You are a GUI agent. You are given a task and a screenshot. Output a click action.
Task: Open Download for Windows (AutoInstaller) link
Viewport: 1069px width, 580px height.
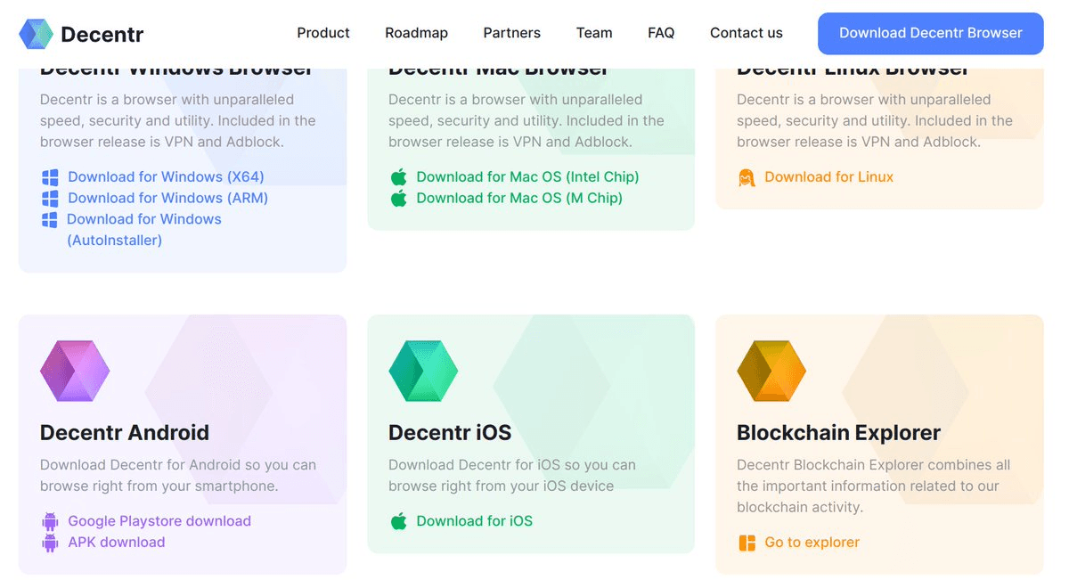coord(143,219)
